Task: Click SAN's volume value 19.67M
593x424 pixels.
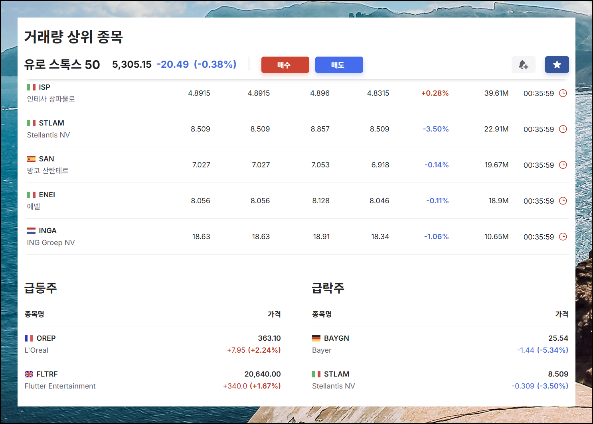Action: pos(496,165)
